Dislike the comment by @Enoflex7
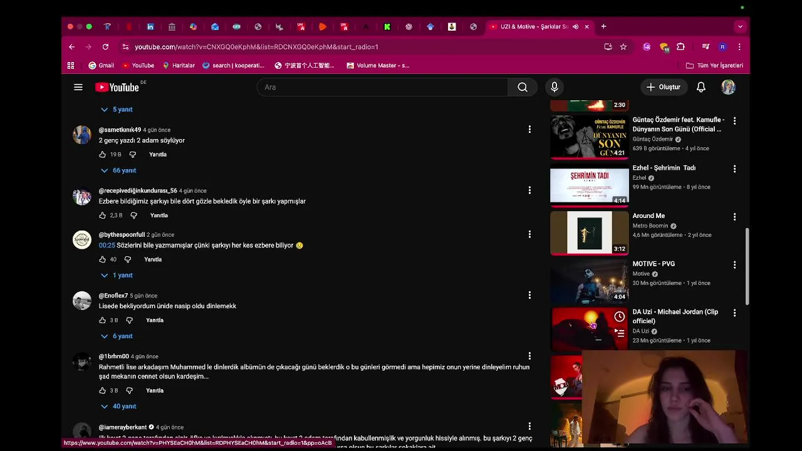This screenshot has height=451, width=802. coord(130,320)
